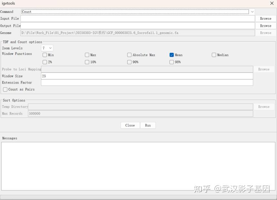
Task: Expand the Command combo box arrow
Action: [x=252, y=12]
